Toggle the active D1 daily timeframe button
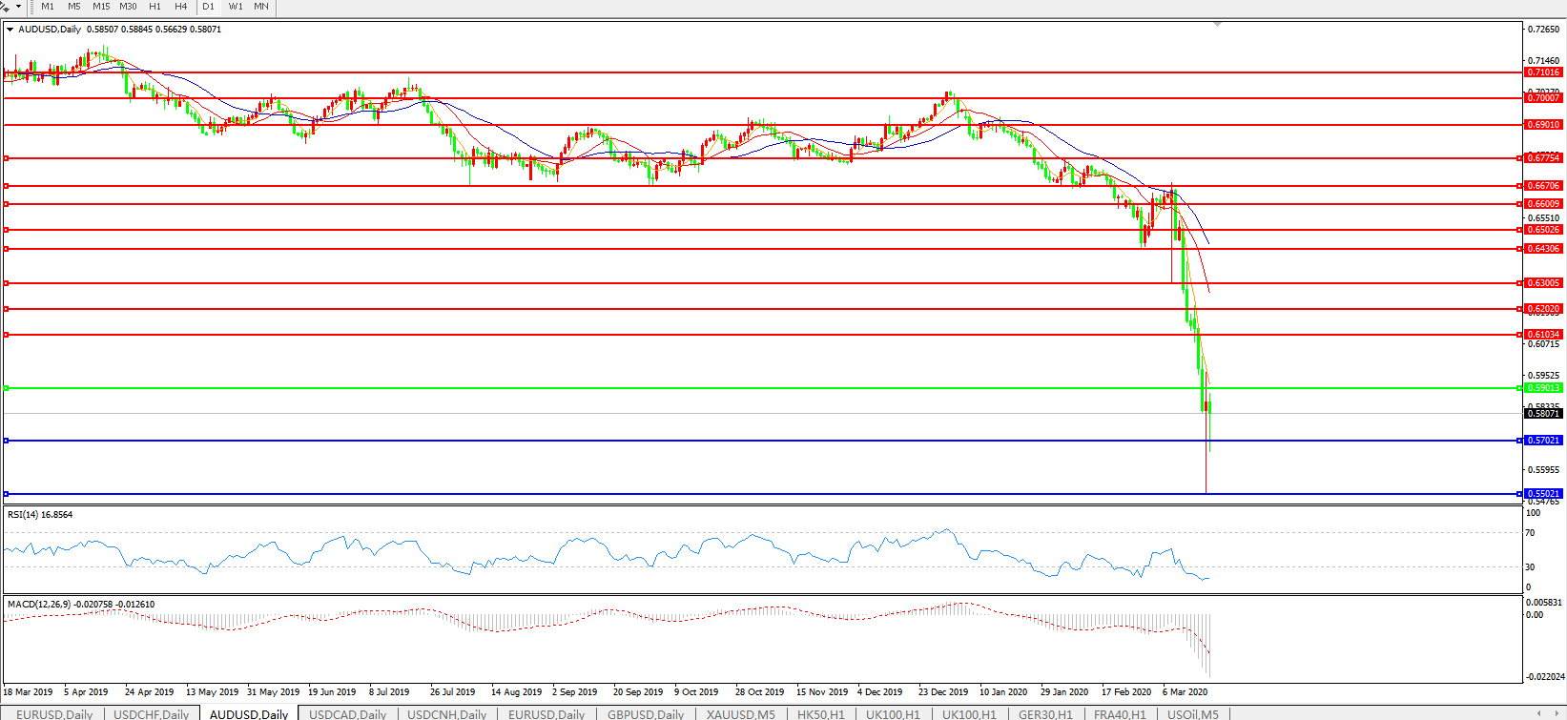The height and width of the screenshot is (720, 1567). (x=208, y=7)
